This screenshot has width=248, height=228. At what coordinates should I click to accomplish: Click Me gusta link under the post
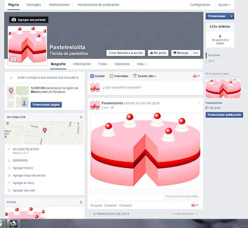coord(96,205)
